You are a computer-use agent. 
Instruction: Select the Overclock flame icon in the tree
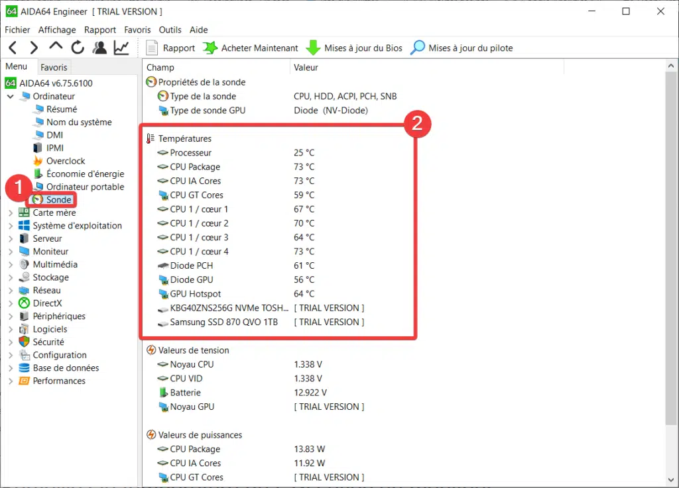point(38,161)
